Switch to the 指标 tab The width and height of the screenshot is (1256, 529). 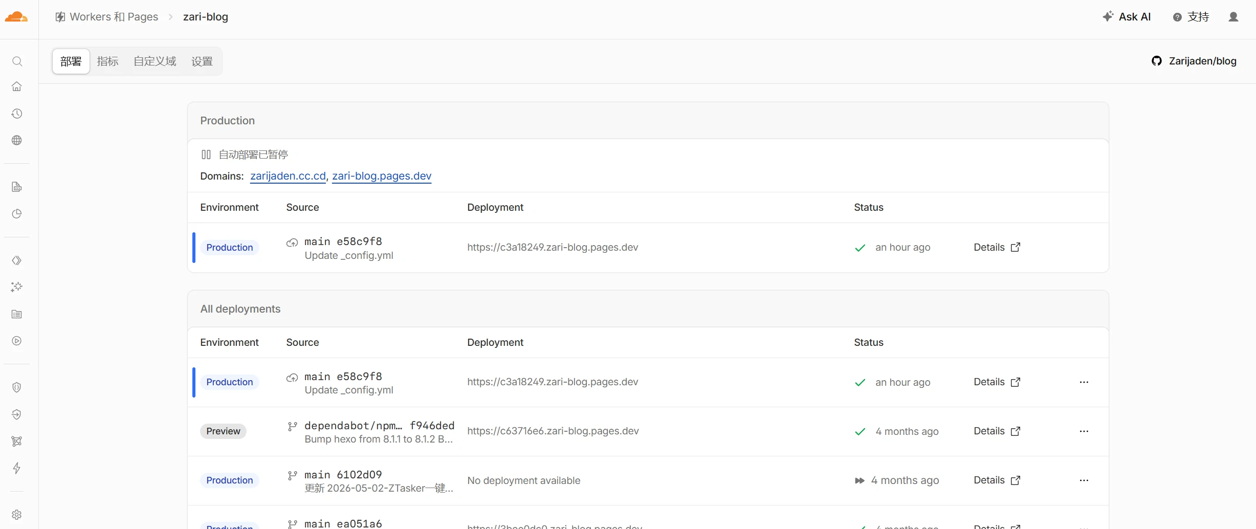107,61
